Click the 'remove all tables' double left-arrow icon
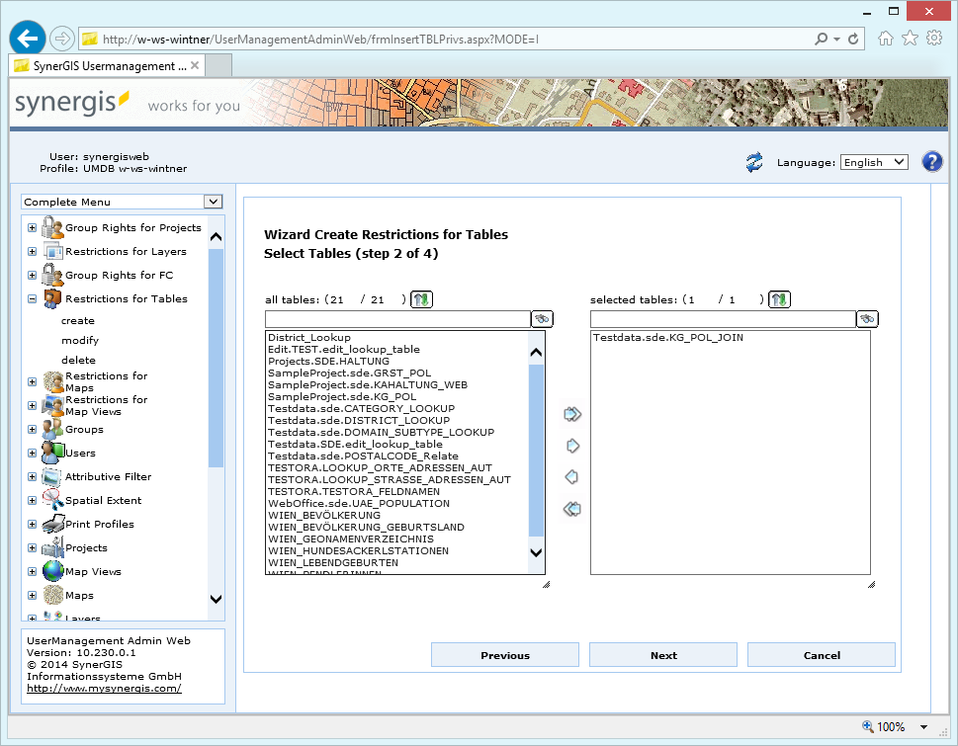 tap(571, 509)
